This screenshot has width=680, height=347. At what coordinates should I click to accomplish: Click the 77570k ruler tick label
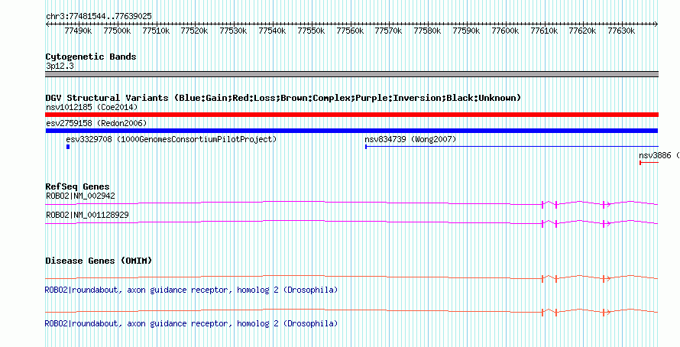389,31
